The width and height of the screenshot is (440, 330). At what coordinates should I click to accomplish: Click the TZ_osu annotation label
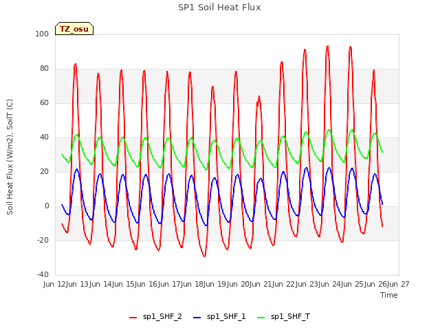click(x=74, y=29)
